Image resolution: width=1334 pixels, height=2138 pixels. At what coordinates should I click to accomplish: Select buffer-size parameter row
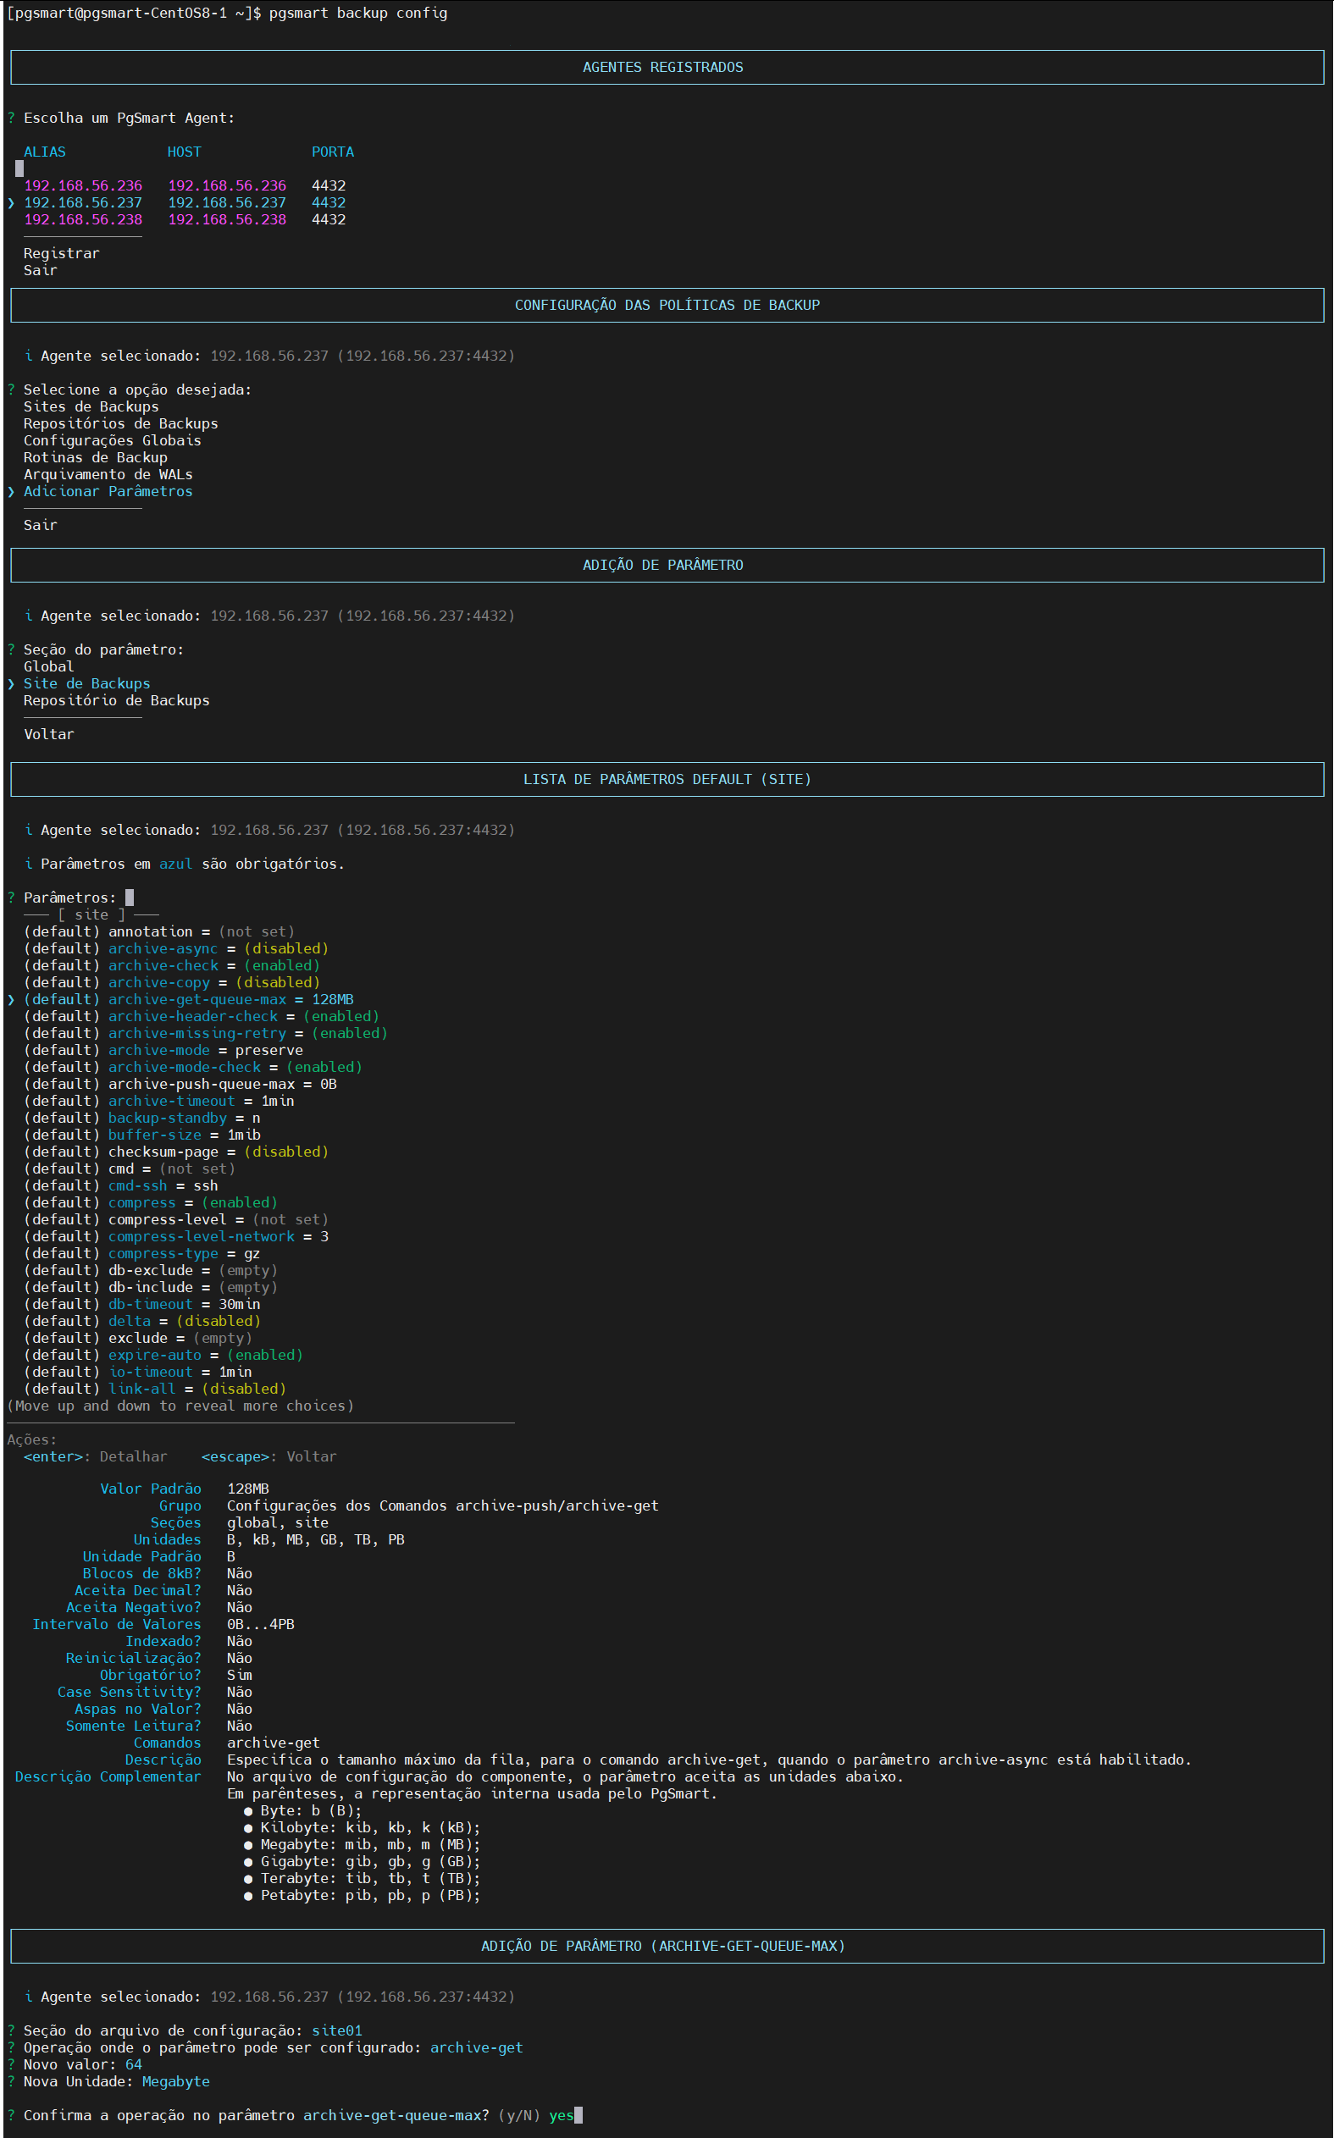pyautogui.click(x=142, y=1135)
